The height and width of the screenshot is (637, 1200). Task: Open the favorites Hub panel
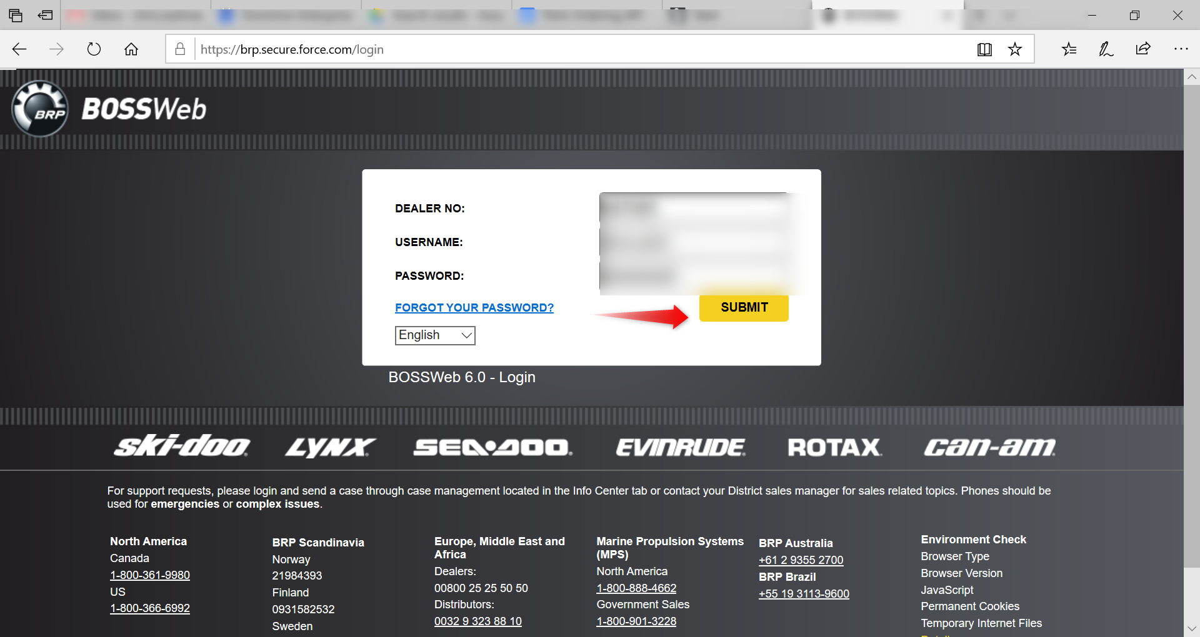pos(1069,49)
